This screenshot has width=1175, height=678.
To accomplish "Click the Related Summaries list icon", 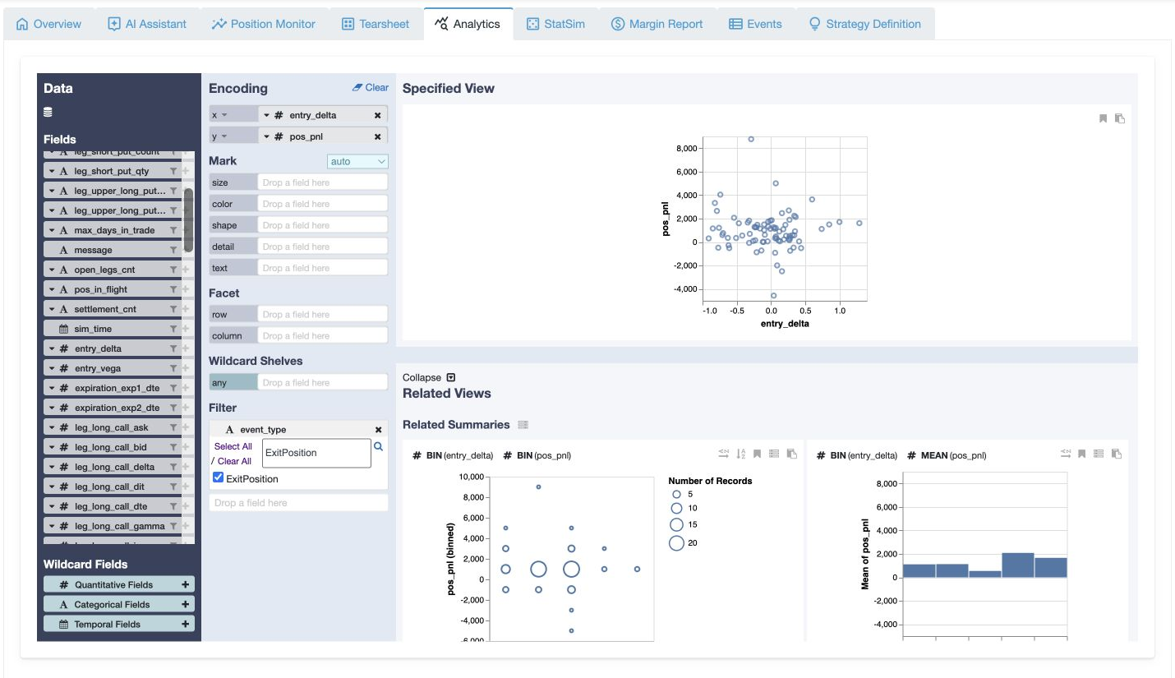I will (x=523, y=425).
